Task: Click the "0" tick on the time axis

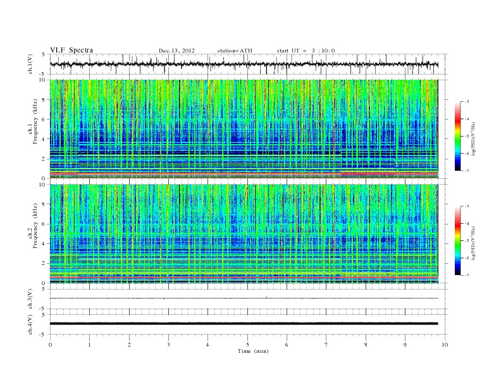Action: click(50, 345)
